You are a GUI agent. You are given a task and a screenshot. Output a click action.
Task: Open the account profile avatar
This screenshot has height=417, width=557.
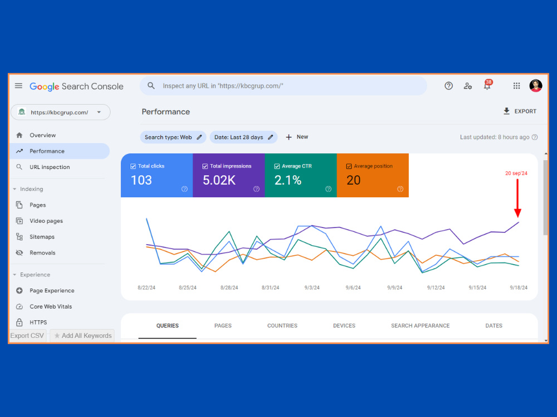point(536,86)
